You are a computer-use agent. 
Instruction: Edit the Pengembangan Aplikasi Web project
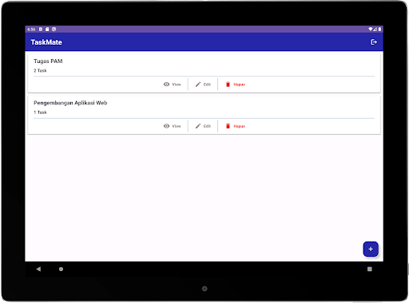tap(203, 126)
